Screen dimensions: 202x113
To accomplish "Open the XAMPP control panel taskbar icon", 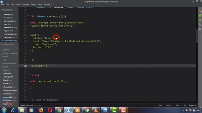I will [77, 110].
